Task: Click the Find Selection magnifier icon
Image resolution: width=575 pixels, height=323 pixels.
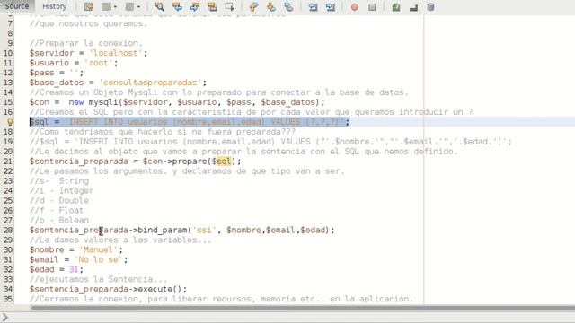Action: pos(160,6)
